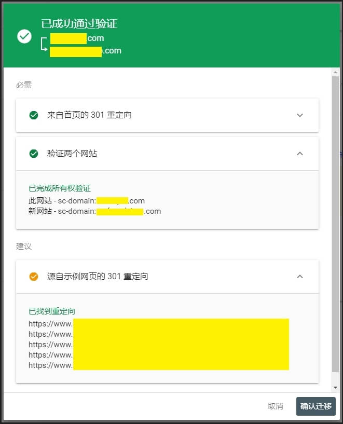This screenshot has width=343, height=424.
Task: Click the 已找到重定向 text
Action: [x=52, y=311]
